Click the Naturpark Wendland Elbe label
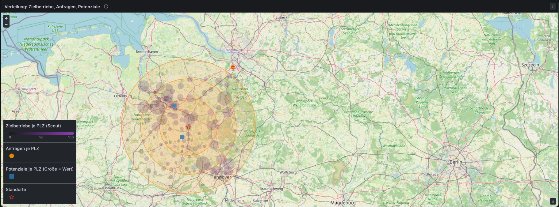Screen dimensions: 559x207 point(304,103)
